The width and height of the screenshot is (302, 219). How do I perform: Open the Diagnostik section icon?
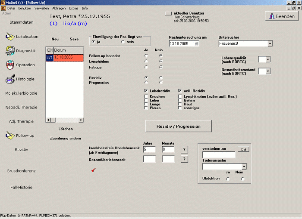coord(10,51)
